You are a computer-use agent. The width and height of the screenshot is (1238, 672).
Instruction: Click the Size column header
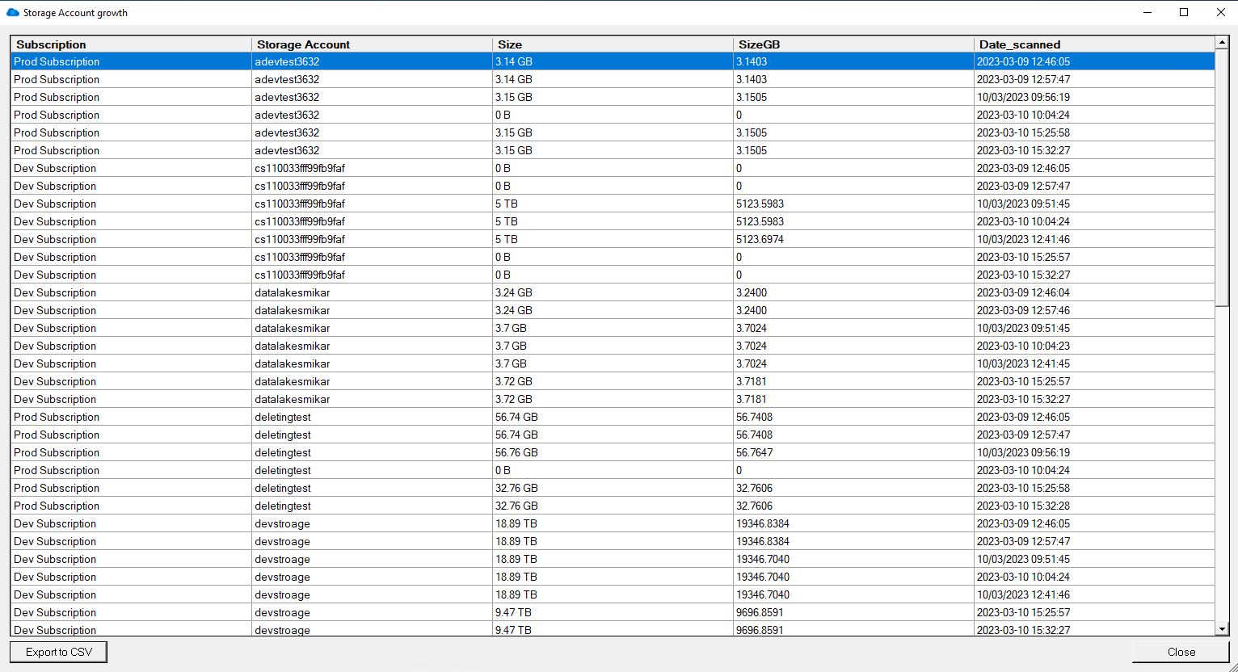pos(613,44)
